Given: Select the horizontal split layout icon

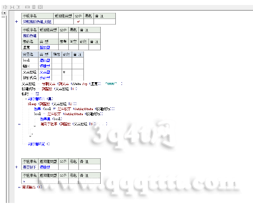Looking at the screenshot, I should [x=27, y=7].
